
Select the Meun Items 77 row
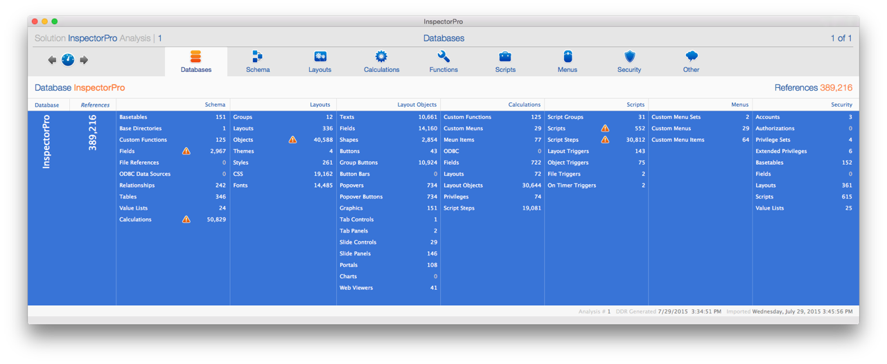click(x=492, y=140)
